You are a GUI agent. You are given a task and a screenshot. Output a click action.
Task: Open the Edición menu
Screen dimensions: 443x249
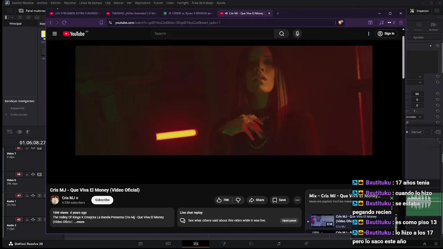click(x=55, y=3)
